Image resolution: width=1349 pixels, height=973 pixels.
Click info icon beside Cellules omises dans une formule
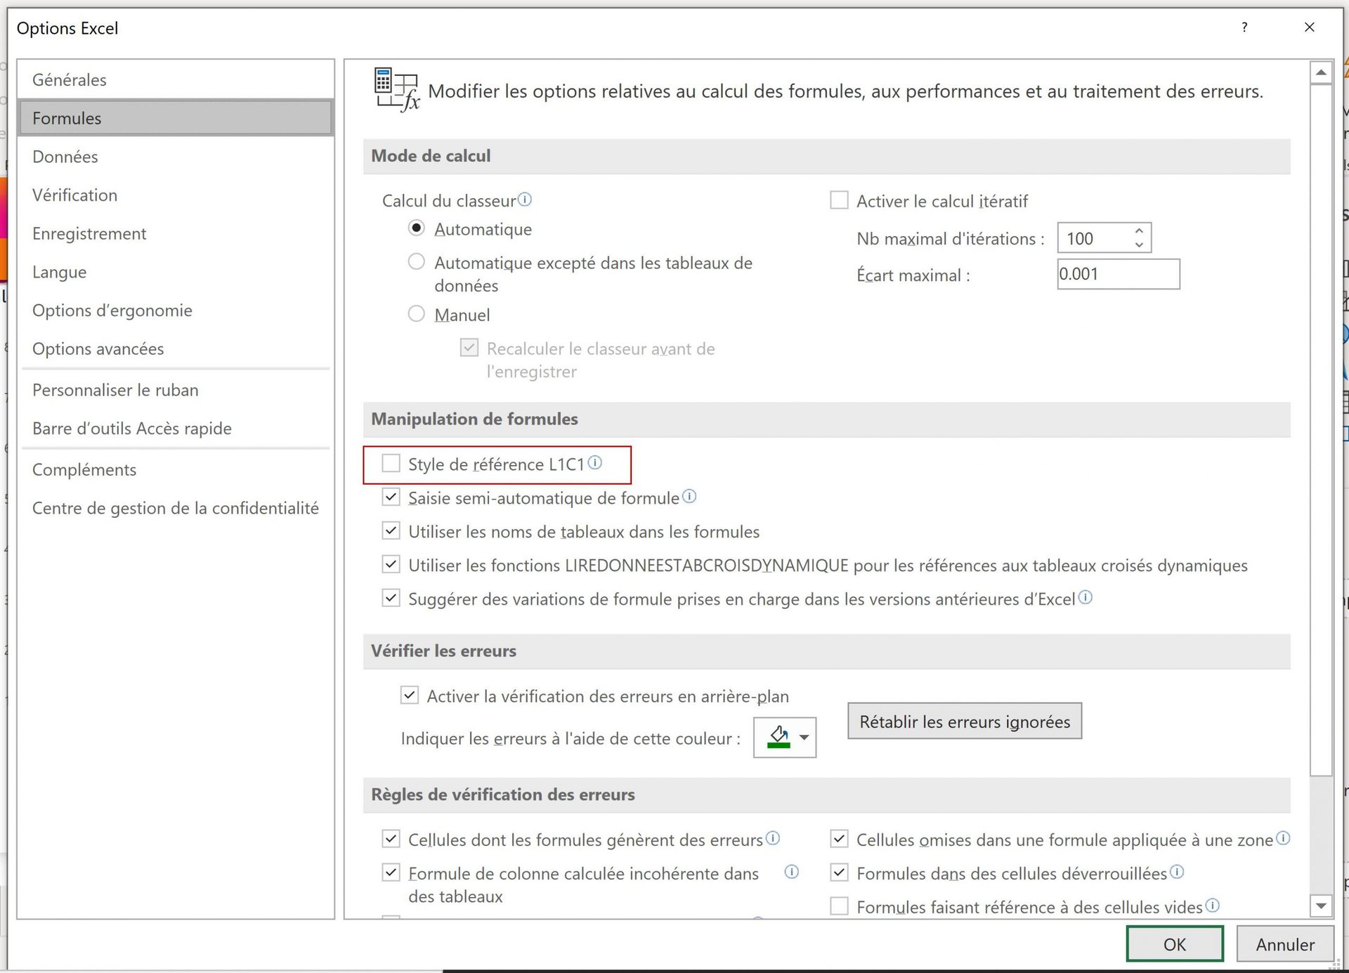[1283, 838]
